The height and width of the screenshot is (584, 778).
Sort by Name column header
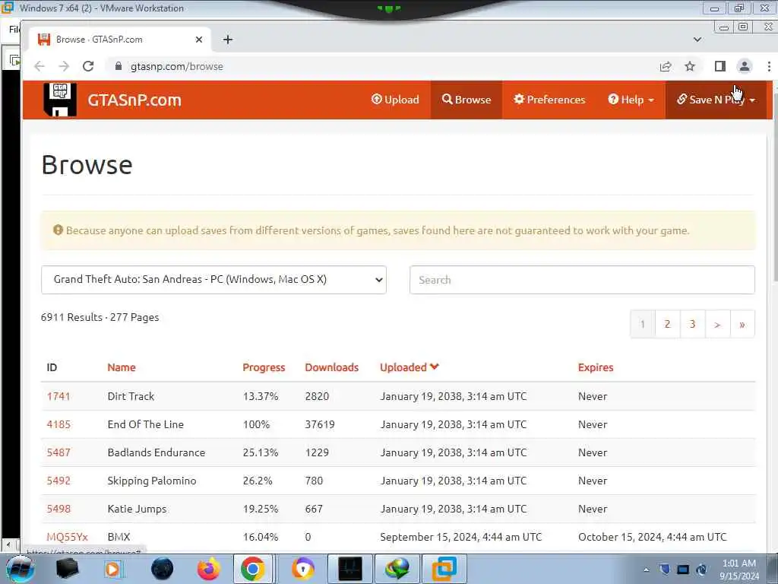(122, 367)
